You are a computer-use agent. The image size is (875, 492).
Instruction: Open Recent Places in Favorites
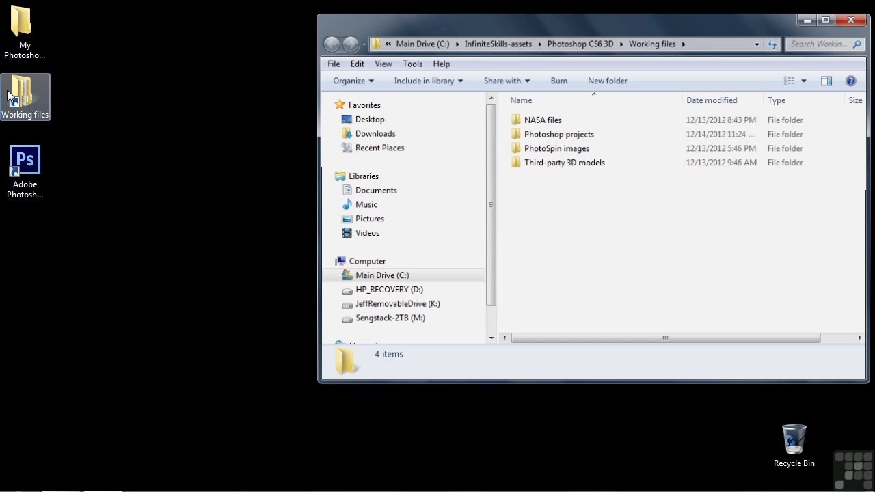click(379, 148)
